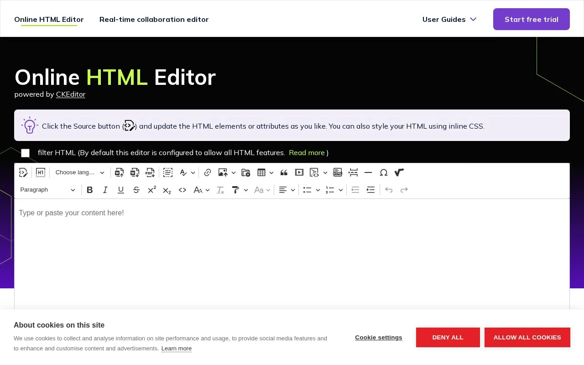Open the font color highlighter dropdown

point(240,190)
